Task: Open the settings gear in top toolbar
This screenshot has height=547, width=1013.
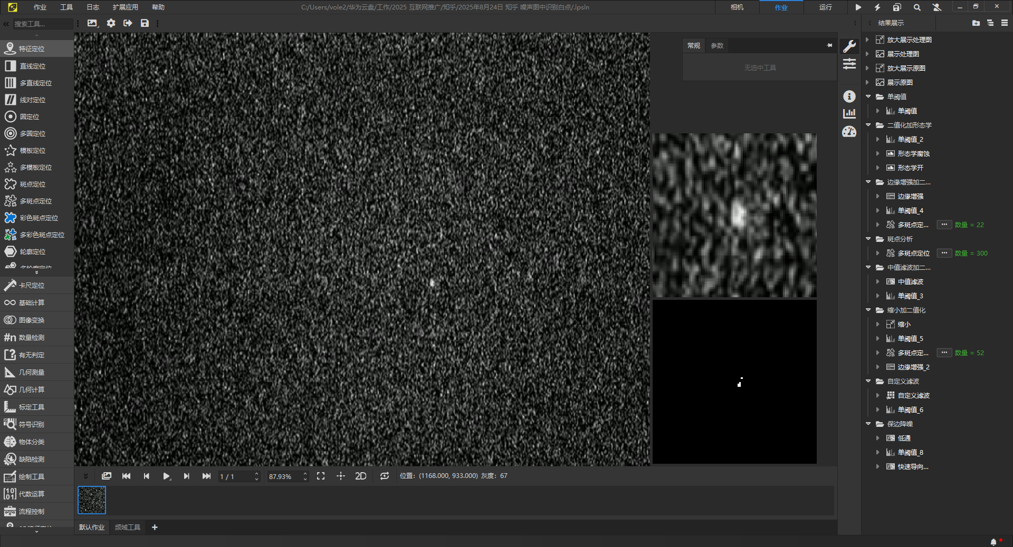Action: click(111, 23)
